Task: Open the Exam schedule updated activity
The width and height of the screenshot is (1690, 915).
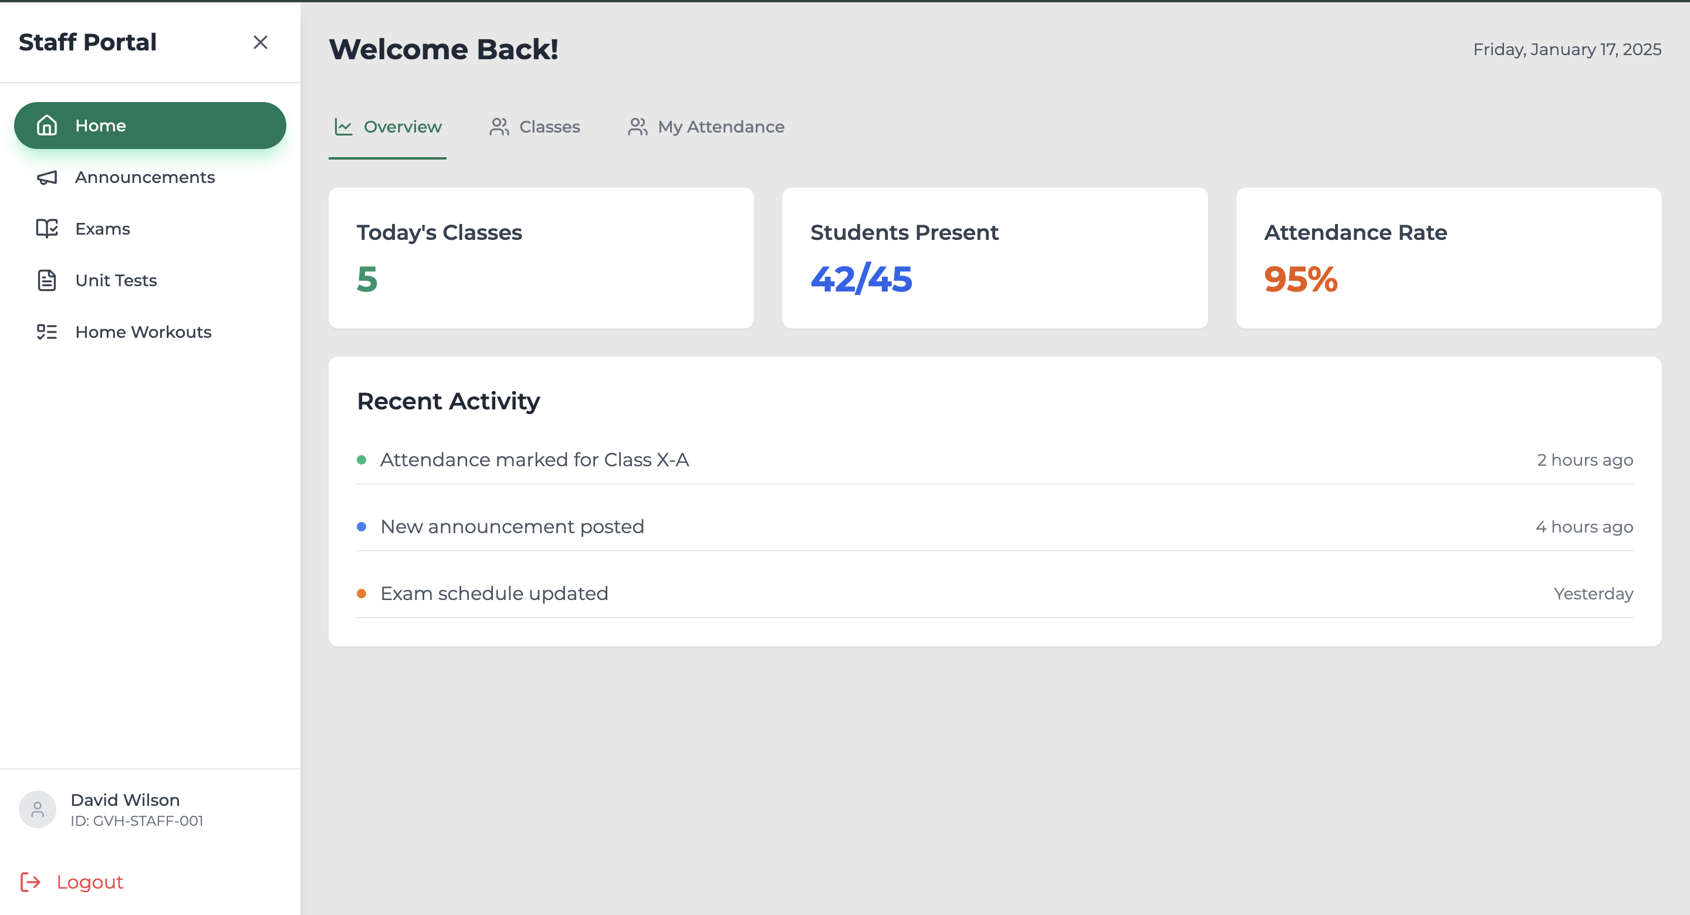Action: [x=494, y=594]
